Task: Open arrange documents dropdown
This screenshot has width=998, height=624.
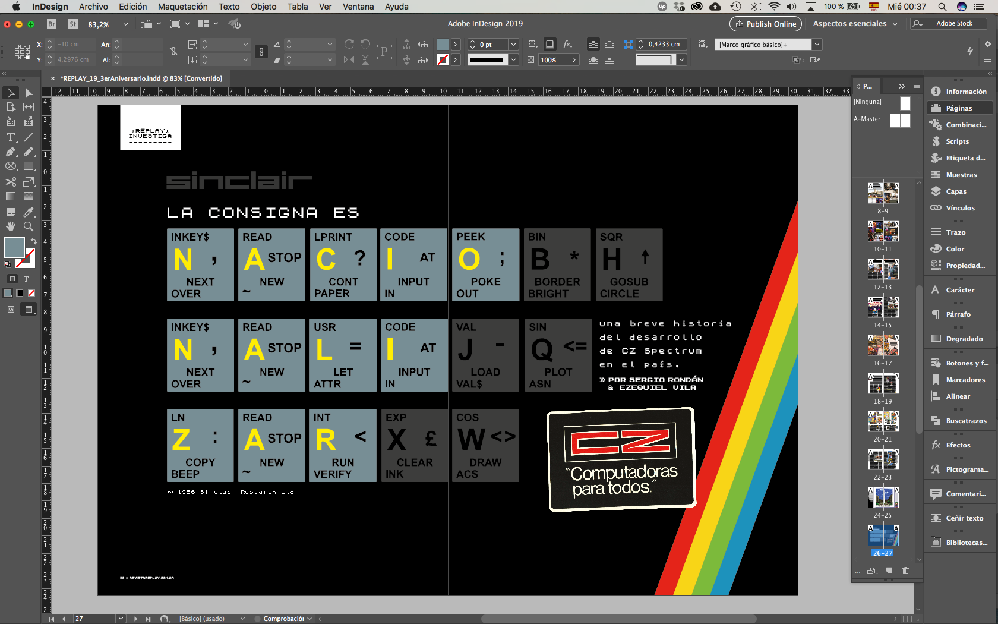Action: [209, 24]
